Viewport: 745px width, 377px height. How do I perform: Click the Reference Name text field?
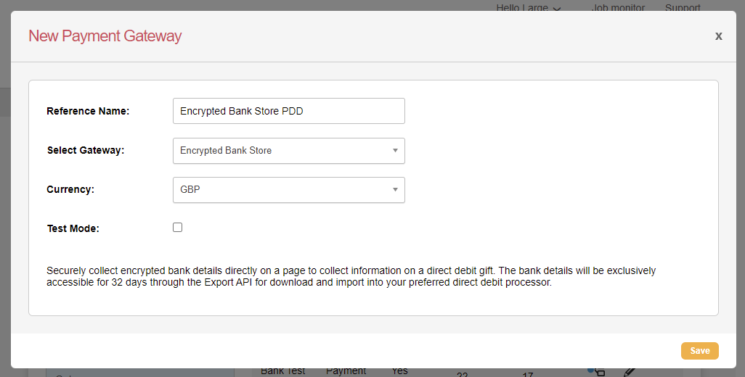[x=288, y=111]
